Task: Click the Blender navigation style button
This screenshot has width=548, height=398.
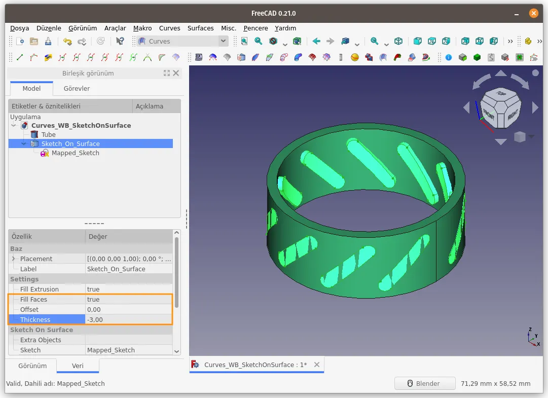Action: click(x=425, y=383)
